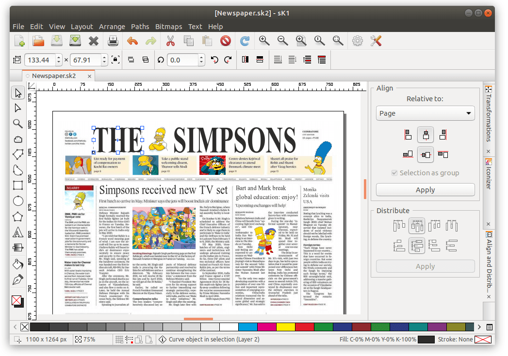Image resolution: width=508 pixels, height=356 pixels.
Task: Click the width input field showing 133.44
Action: 40,60
